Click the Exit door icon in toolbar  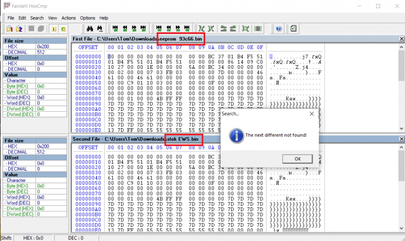(x=293, y=29)
